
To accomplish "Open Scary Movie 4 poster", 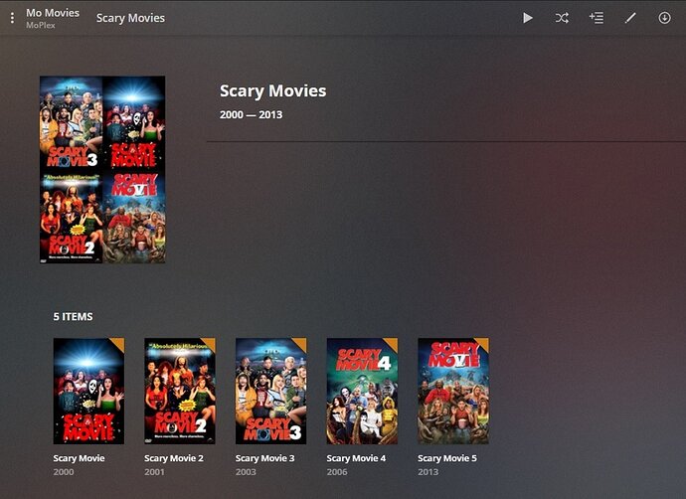I will [362, 391].
